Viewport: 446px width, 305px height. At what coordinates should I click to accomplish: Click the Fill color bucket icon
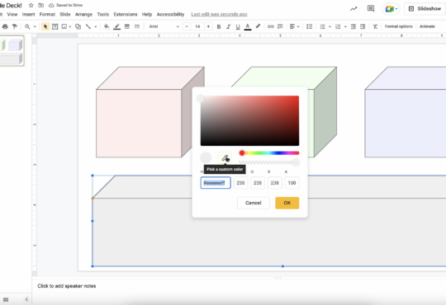[107, 26]
